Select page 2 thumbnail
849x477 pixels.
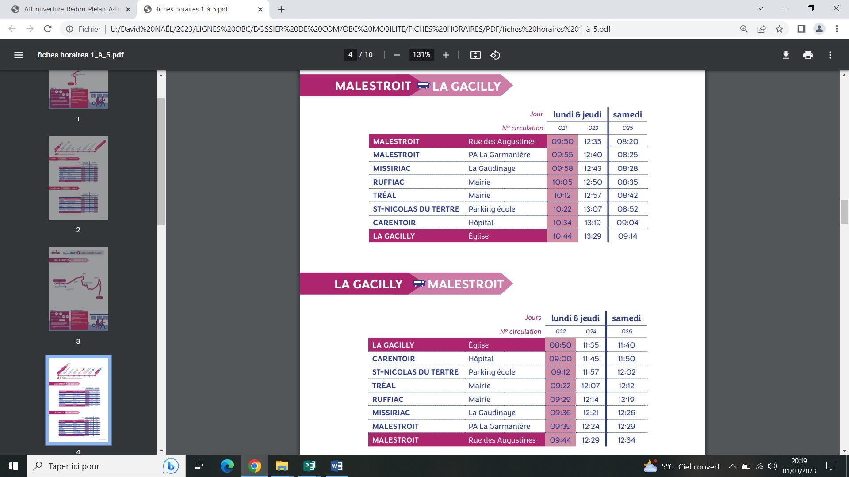(x=78, y=178)
